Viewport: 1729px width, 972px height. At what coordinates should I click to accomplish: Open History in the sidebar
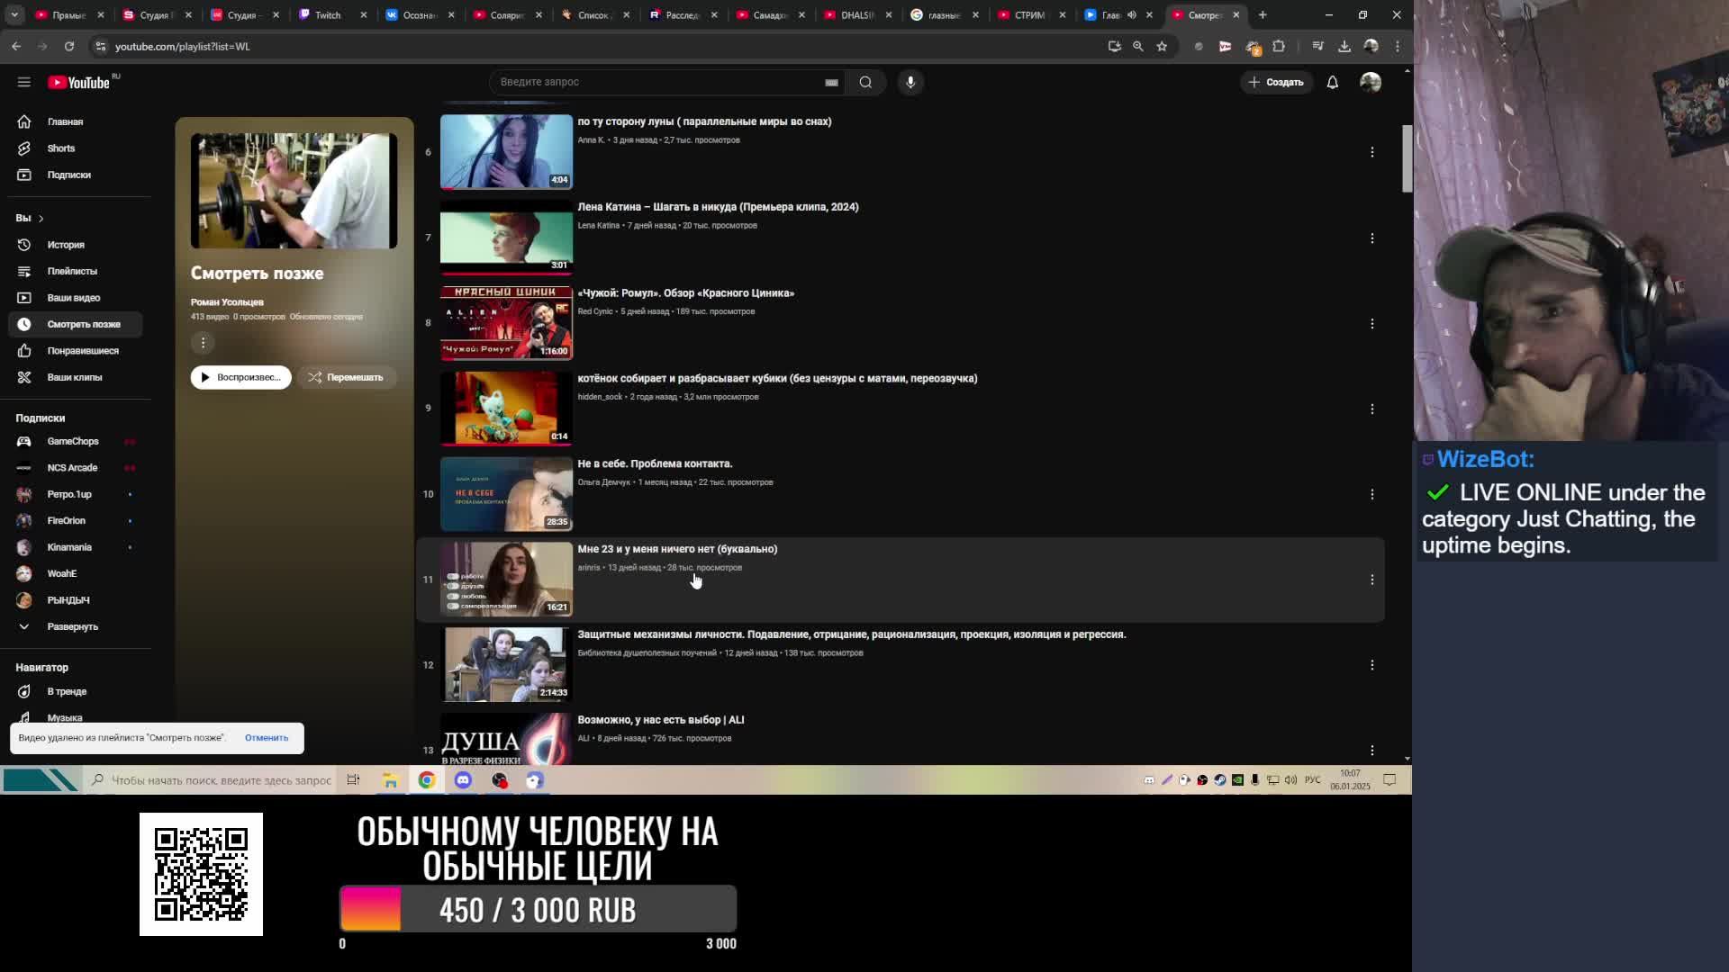pyautogui.click(x=65, y=245)
